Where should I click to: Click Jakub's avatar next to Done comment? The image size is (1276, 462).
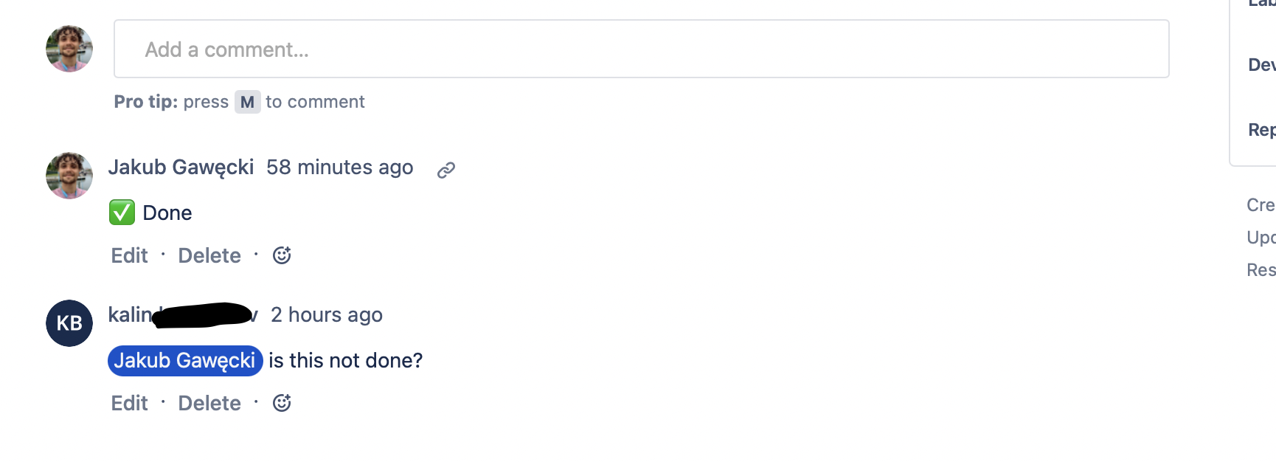point(69,176)
